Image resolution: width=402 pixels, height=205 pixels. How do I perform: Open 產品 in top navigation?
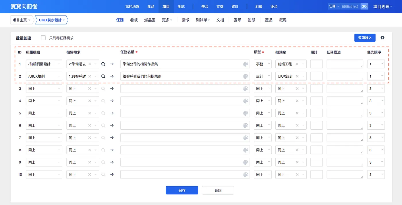151,7
